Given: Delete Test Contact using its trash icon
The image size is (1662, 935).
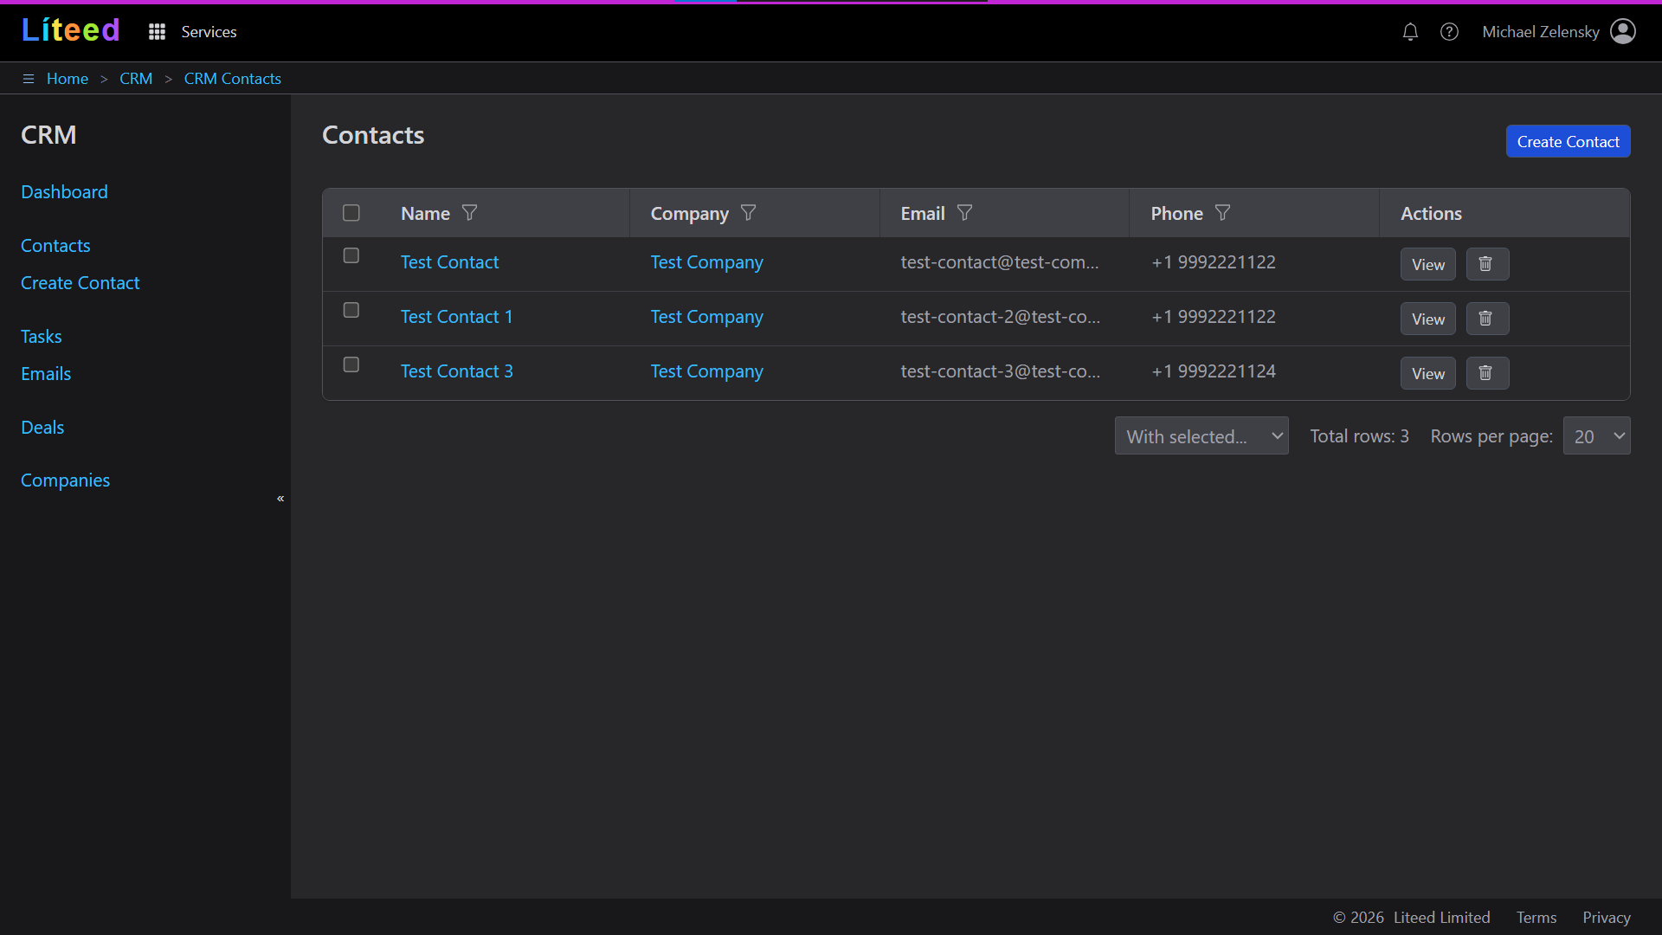Looking at the screenshot, I should click(1486, 264).
